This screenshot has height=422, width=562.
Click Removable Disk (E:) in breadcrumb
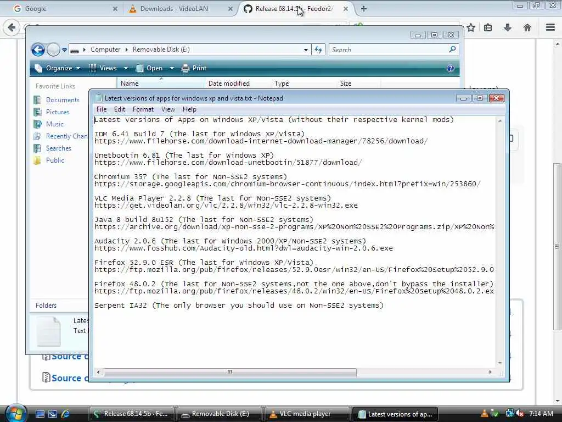[x=161, y=49]
